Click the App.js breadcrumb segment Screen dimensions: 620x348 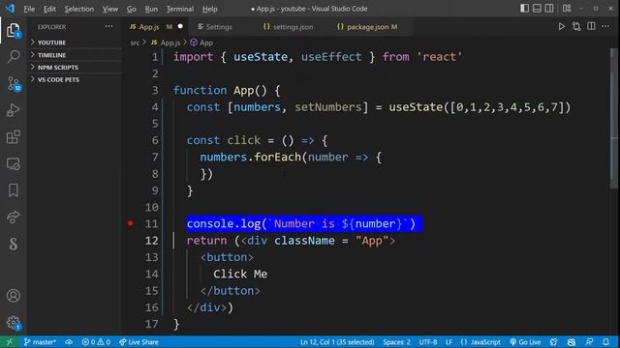tap(166, 43)
